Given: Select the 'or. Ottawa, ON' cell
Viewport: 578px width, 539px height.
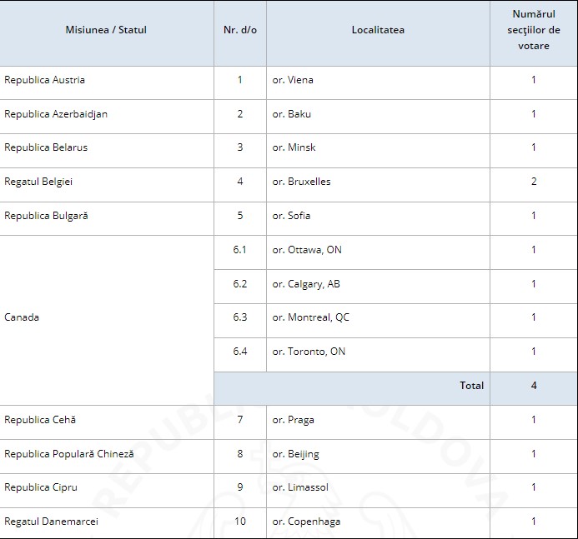Looking at the screenshot, I should pyautogui.click(x=378, y=252).
